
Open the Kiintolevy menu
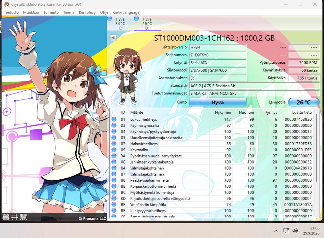[87, 12]
